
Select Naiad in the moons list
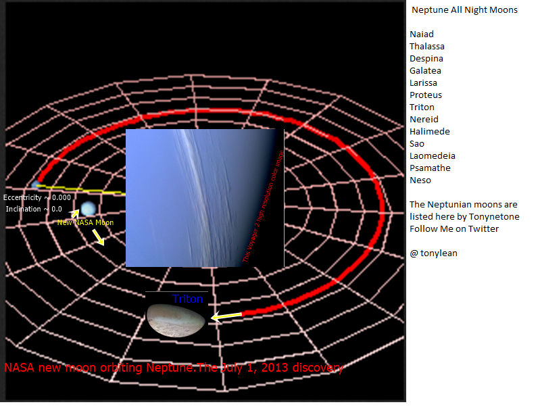(422, 34)
